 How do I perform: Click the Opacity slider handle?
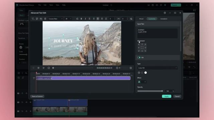[162, 91]
